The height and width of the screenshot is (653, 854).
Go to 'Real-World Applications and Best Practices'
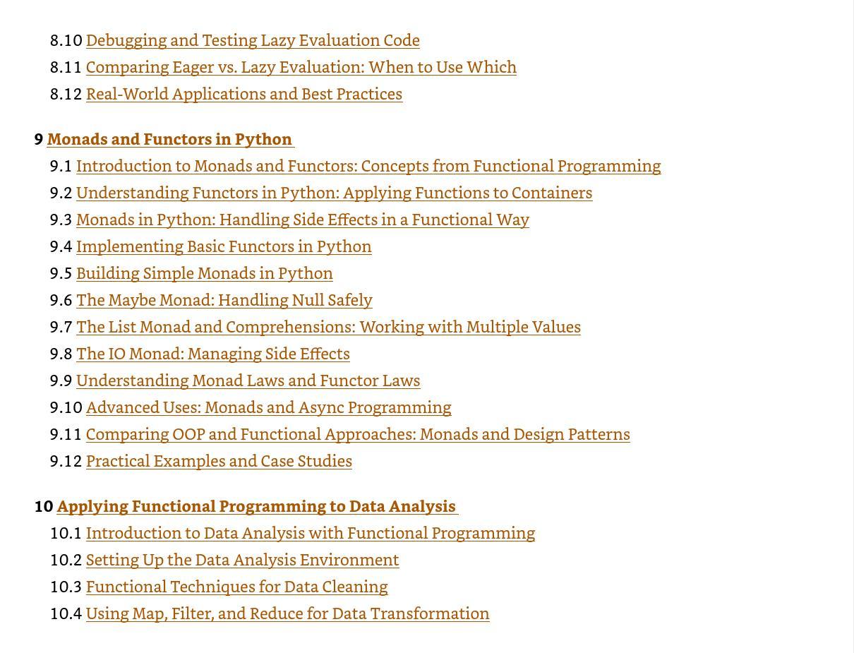[244, 94]
